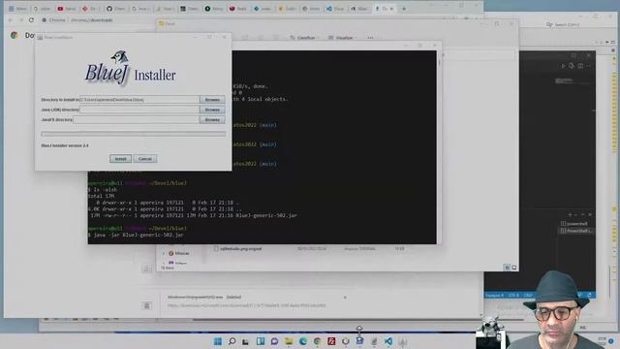This screenshot has width=620, height=349.
Task: Open FileZilla from the taskbar
Action: [331, 341]
